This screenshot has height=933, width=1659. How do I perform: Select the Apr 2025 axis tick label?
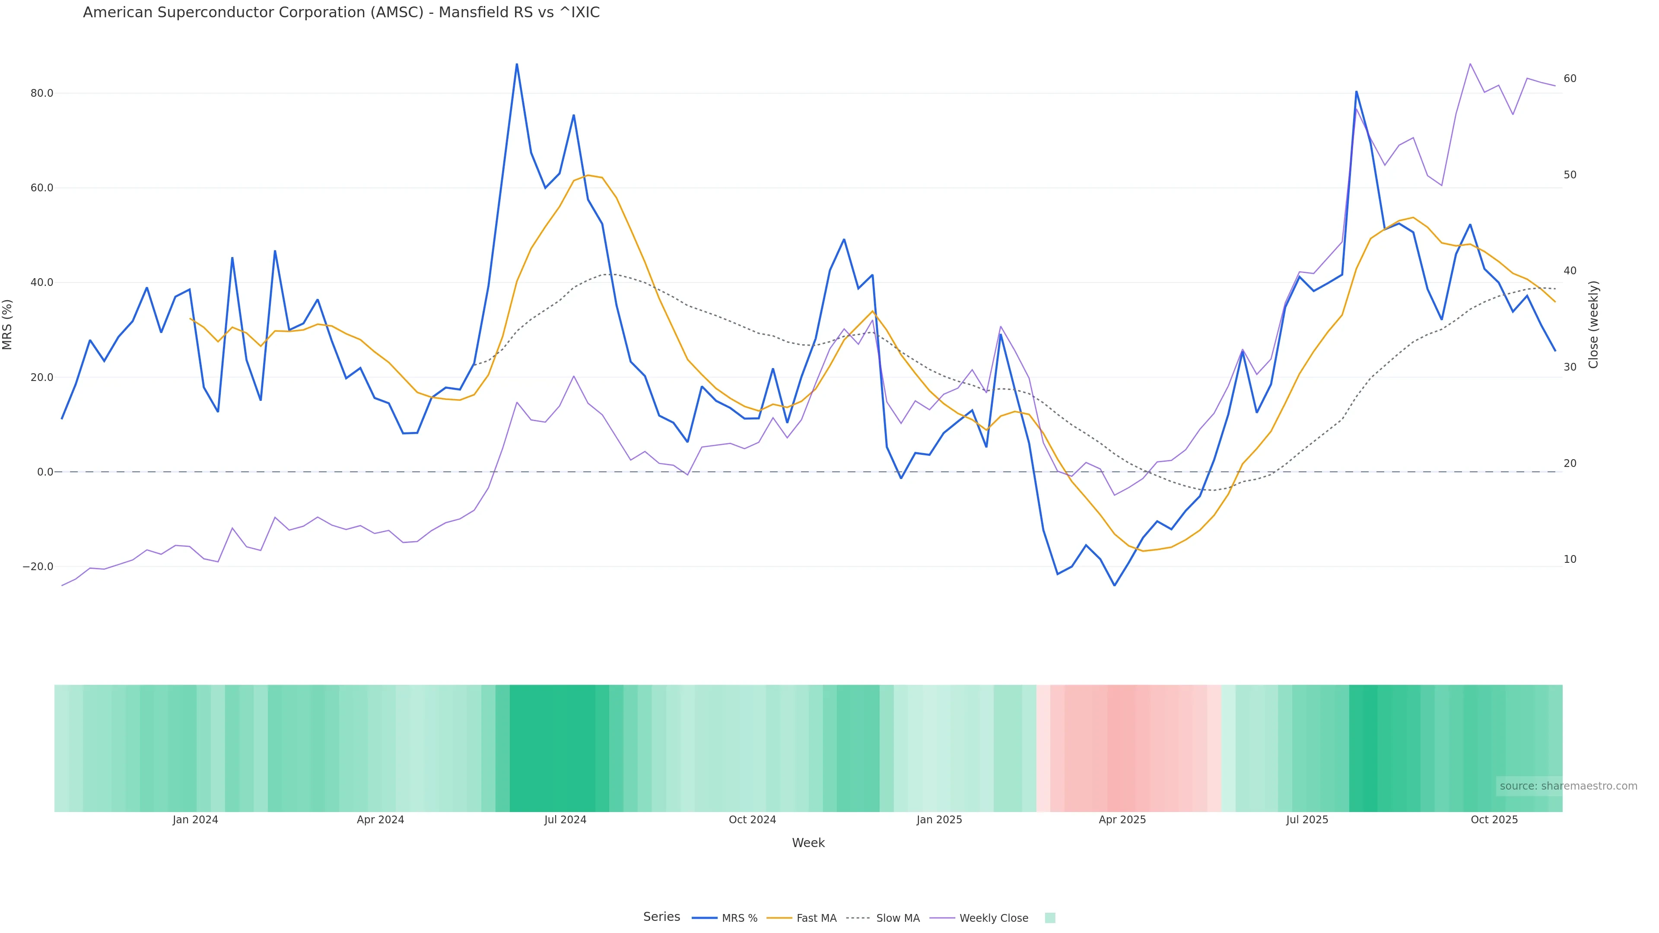[x=1122, y=820]
